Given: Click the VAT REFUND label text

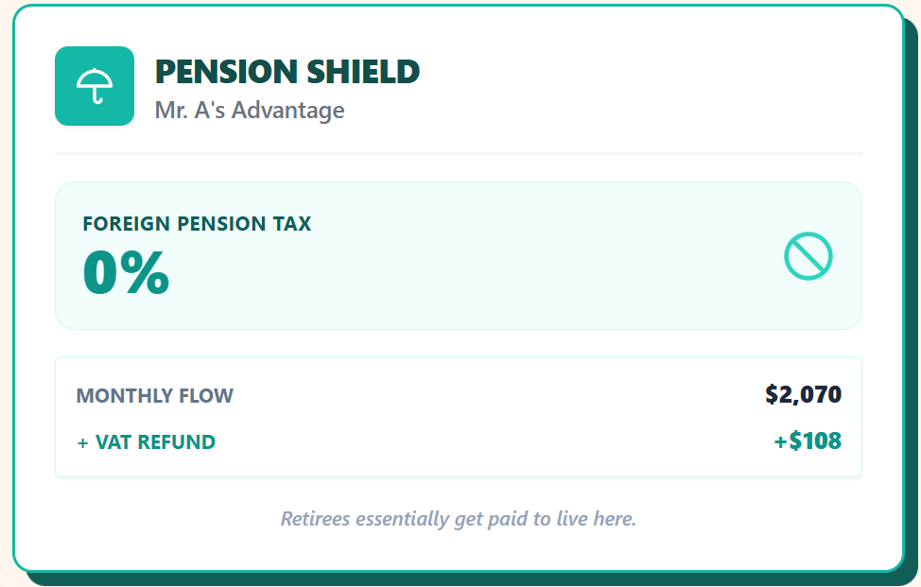Looking at the screenshot, I should 155,442.
